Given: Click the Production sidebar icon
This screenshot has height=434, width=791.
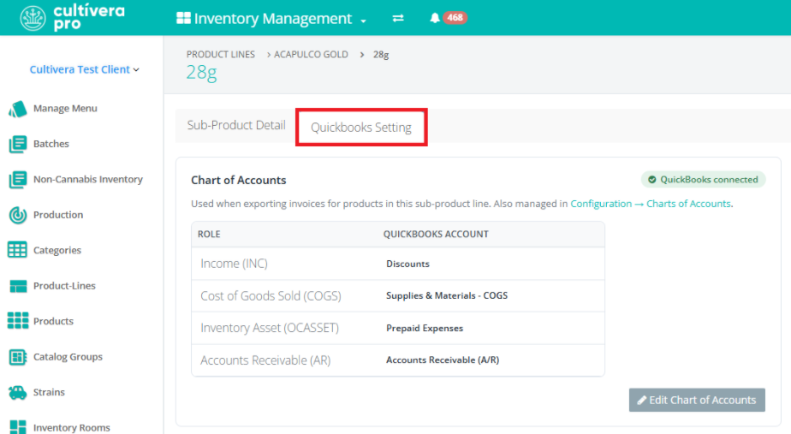Looking at the screenshot, I should coord(18,215).
